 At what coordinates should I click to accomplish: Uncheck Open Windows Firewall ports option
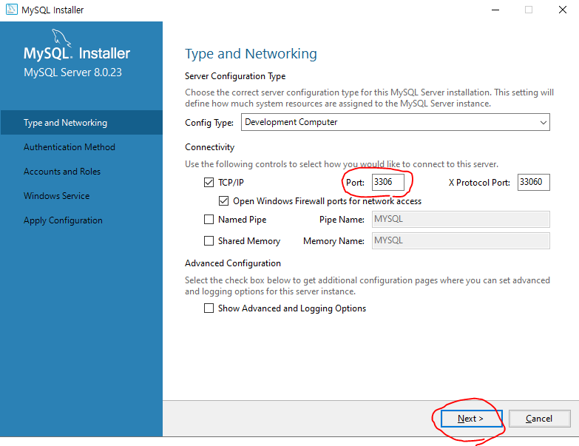coord(223,201)
